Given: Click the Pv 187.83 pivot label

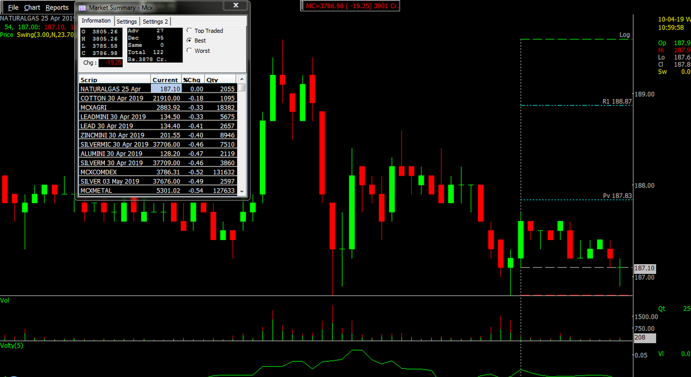Looking at the screenshot, I should pyautogui.click(x=617, y=196).
